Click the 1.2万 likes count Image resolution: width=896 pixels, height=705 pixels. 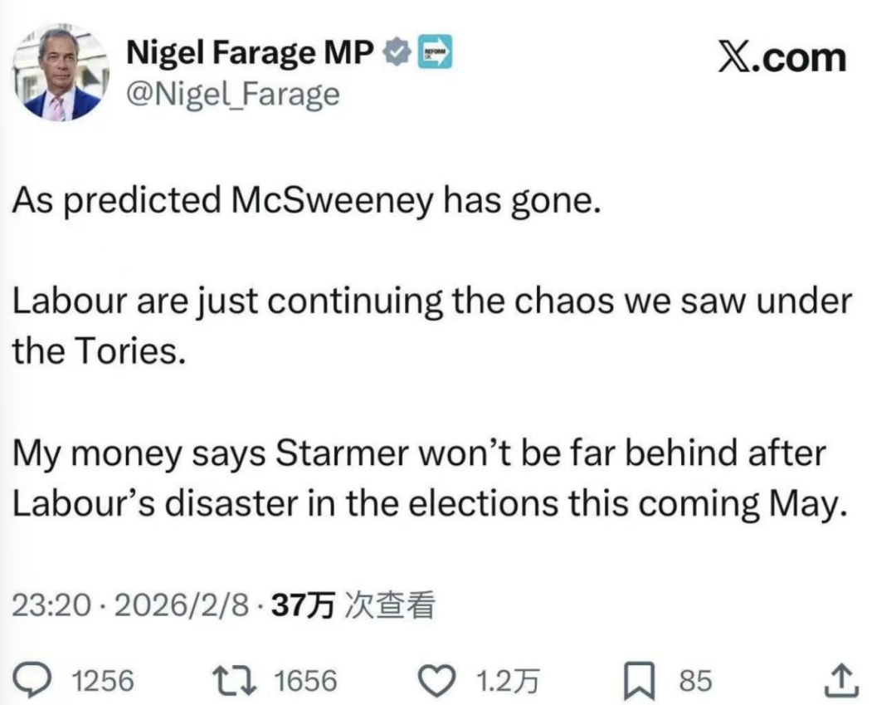point(508,681)
